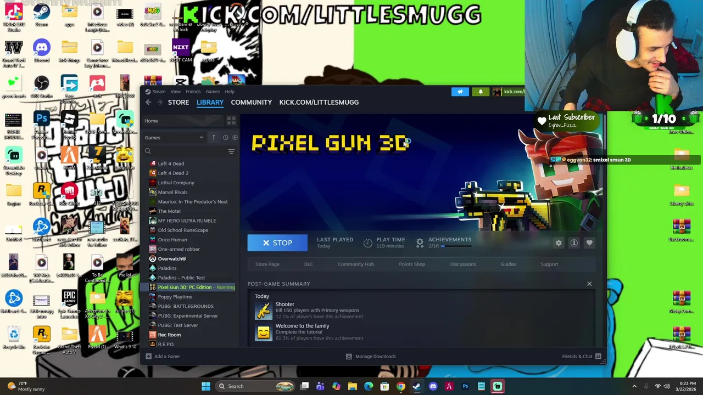Open Adobe Photoshop desktop shortcut
The height and width of the screenshot is (395, 703).
(41, 123)
